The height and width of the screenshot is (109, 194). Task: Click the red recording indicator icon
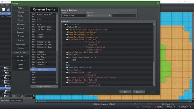point(155,107)
